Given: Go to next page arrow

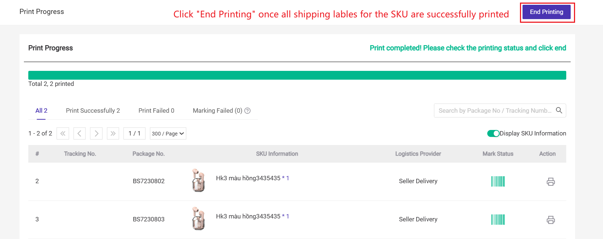Looking at the screenshot, I should 96,133.
